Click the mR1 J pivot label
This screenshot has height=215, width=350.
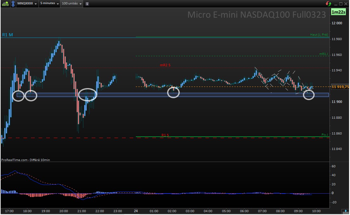click(x=323, y=54)
